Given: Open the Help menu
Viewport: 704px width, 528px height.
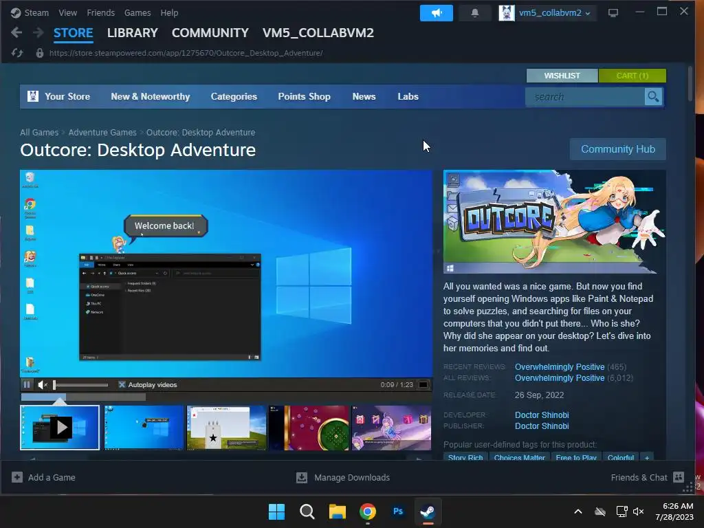Looking at the screenshot, I should point(169,12).
